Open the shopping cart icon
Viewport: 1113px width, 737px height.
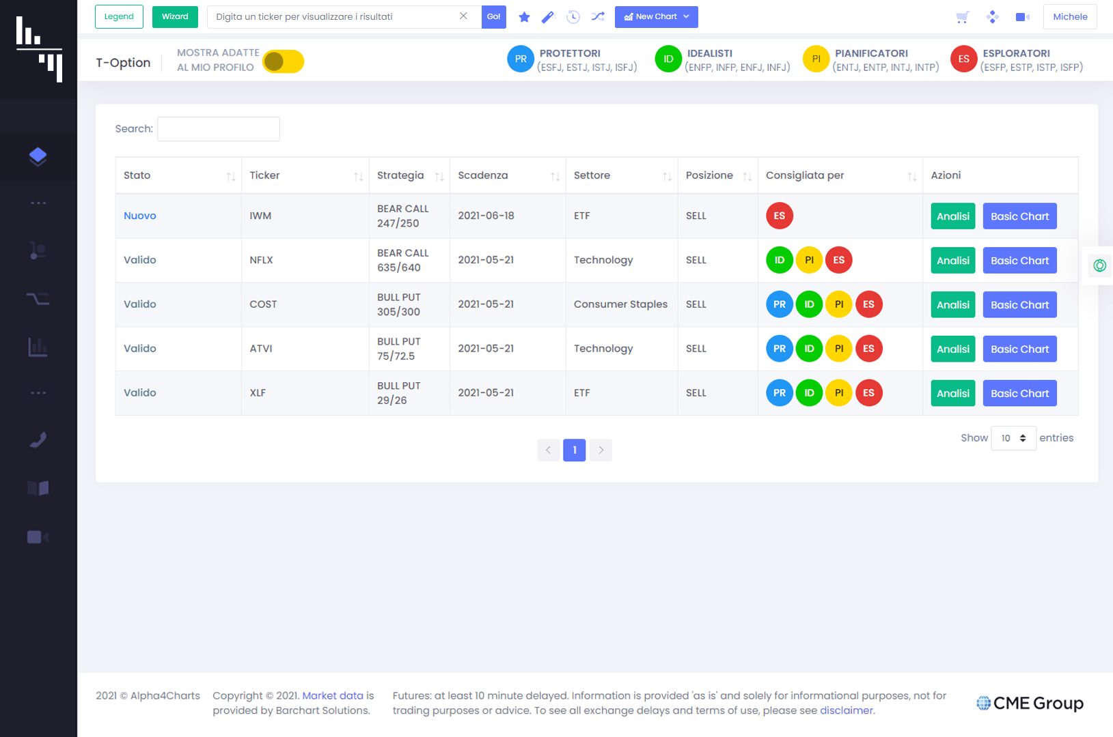coord(963,17)
